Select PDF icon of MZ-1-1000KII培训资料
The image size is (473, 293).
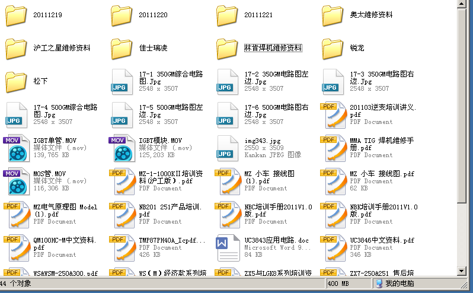122,181
